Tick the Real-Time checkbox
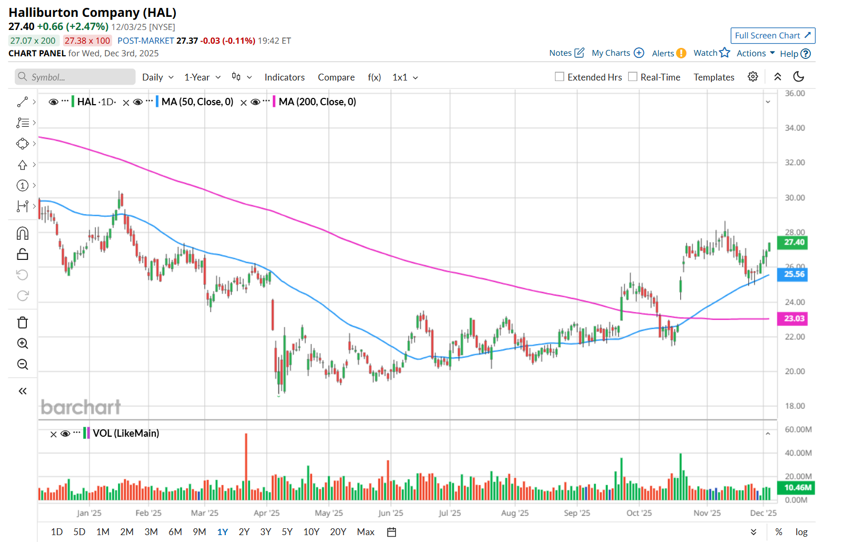The height and width of the screenshot is (553, 843). pos(632,77)
